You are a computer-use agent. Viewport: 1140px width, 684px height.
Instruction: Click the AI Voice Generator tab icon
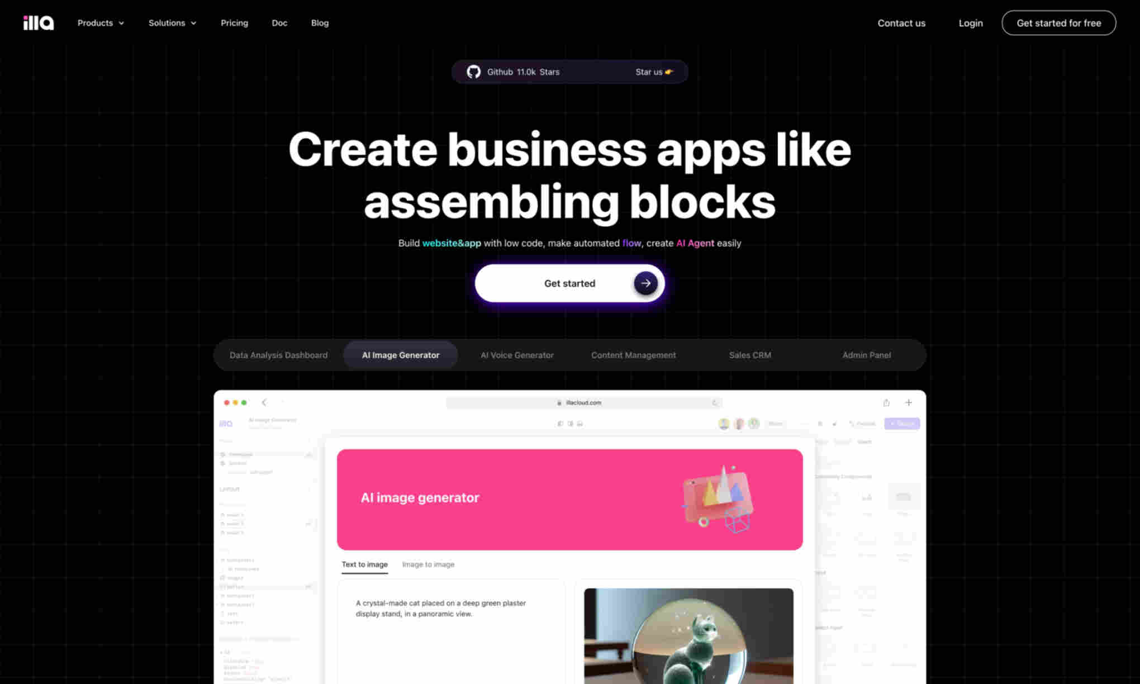point(515,354)
